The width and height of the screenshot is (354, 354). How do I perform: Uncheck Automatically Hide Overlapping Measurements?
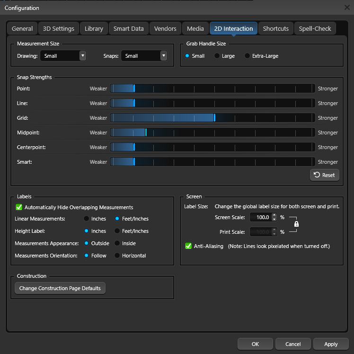click(x=19, y=207)
